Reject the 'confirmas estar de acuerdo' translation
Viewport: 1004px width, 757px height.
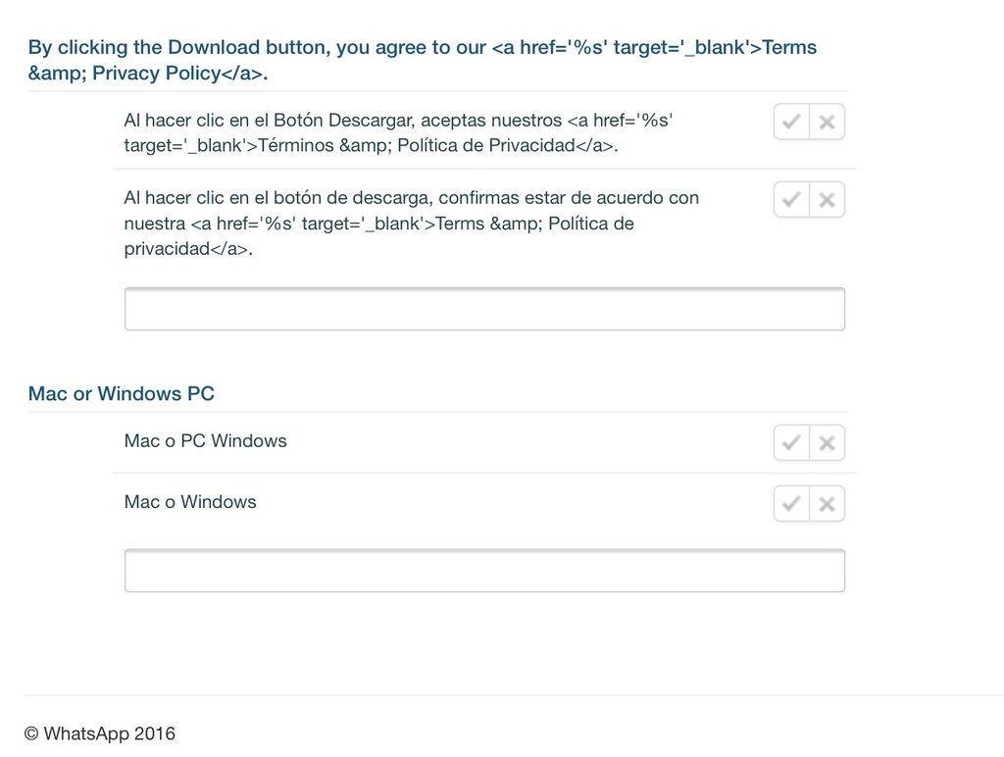(827, 200)
